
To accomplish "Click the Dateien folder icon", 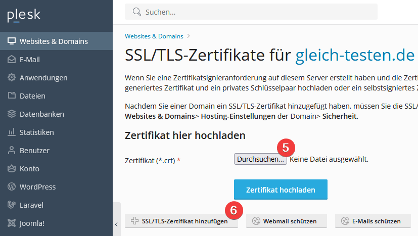I will point(12,96).
